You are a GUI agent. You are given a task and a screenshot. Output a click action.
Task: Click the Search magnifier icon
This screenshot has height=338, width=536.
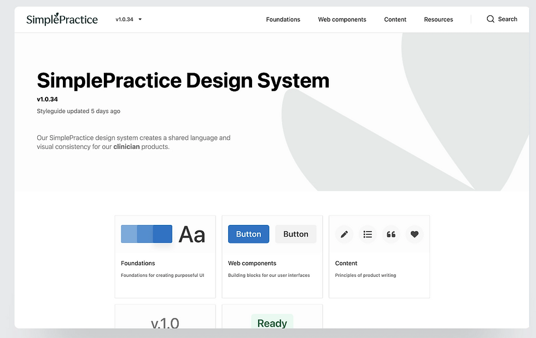click(491, 19)
